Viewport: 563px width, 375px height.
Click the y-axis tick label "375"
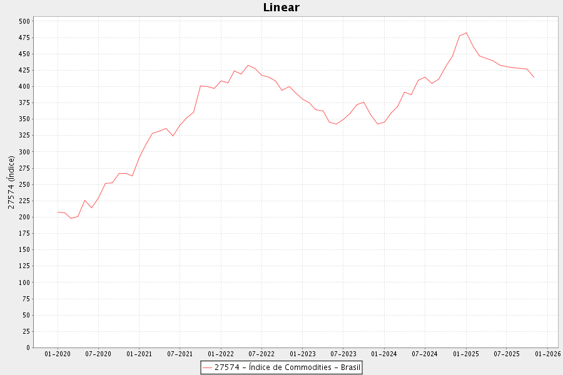[x=24, y=103]
